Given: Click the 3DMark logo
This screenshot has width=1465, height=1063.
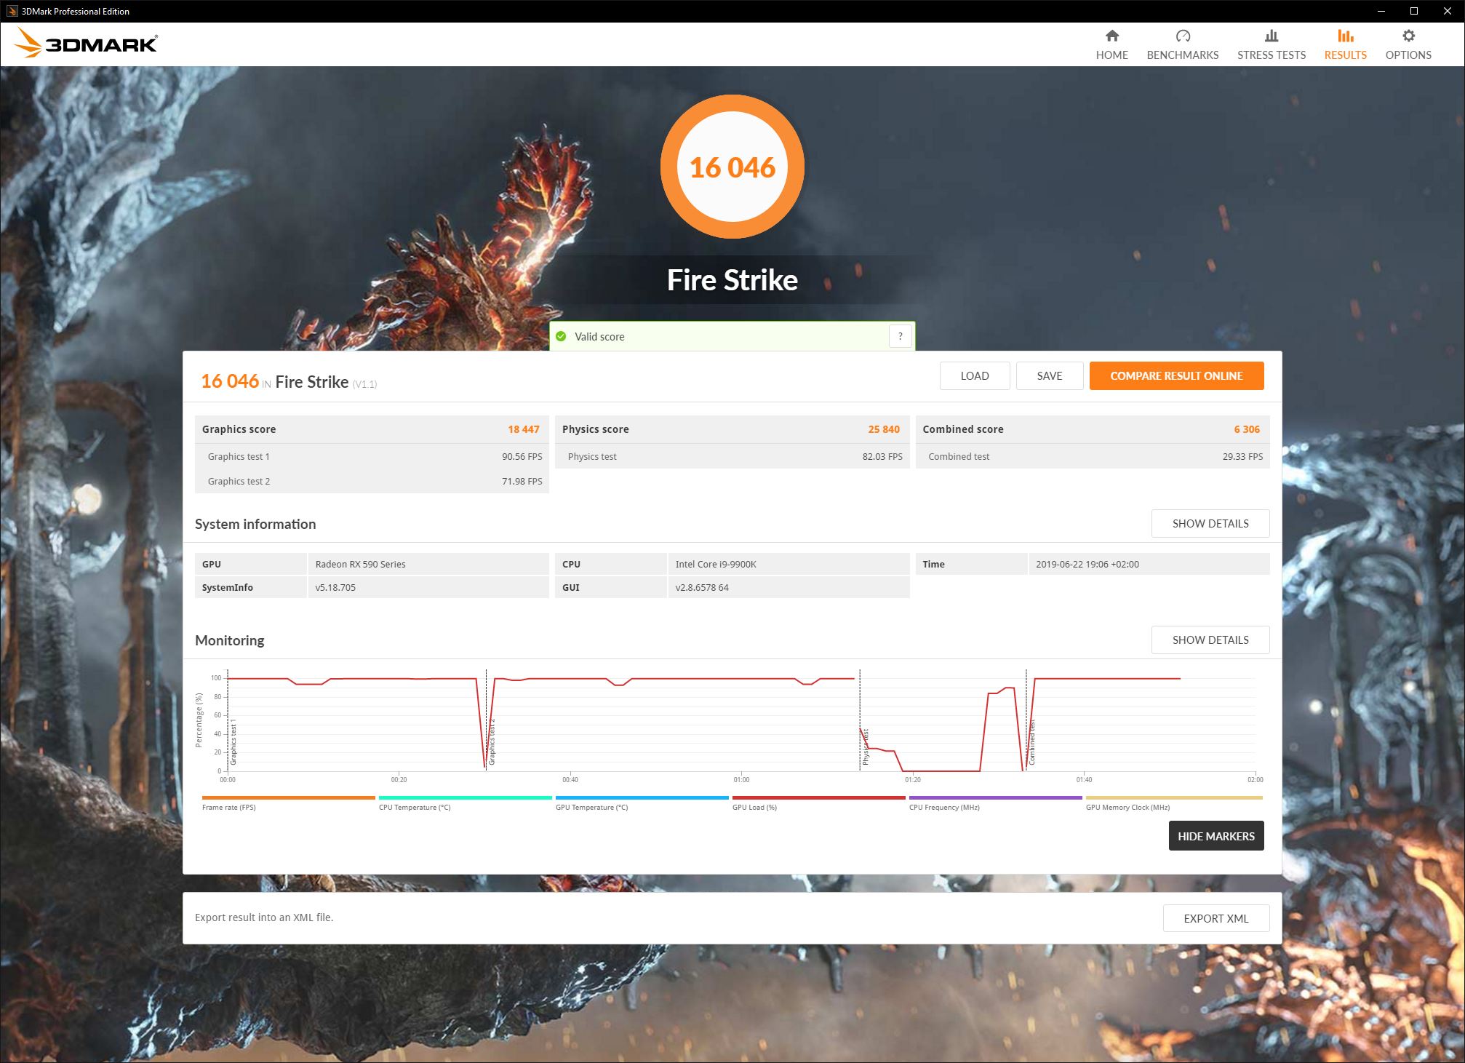Looking at the screenshot, I should (86, 44).
